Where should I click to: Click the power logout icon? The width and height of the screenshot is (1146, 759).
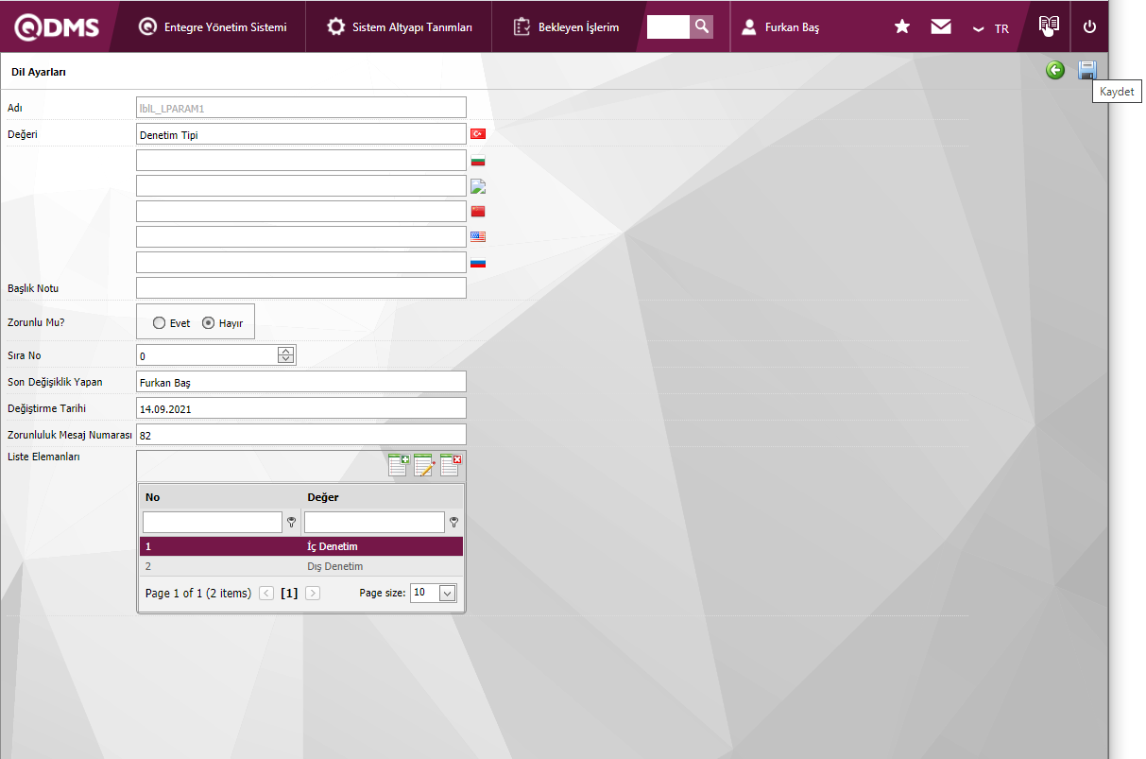coord(1089,26)
